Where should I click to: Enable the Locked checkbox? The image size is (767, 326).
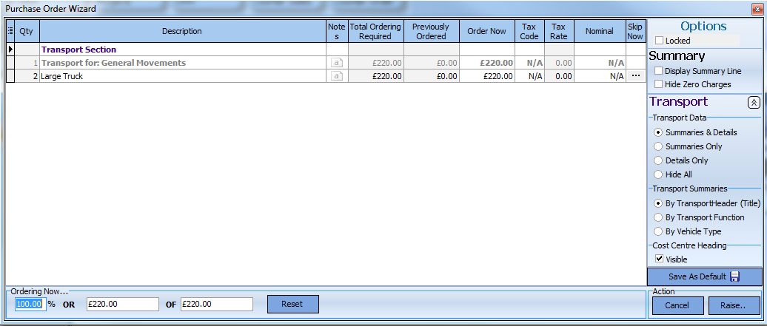coord(660,41)
